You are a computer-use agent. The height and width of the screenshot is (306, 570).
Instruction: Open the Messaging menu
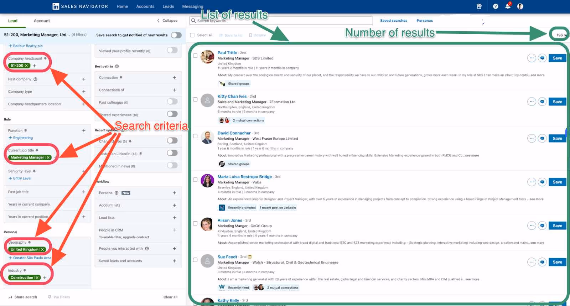click(193, 6)
